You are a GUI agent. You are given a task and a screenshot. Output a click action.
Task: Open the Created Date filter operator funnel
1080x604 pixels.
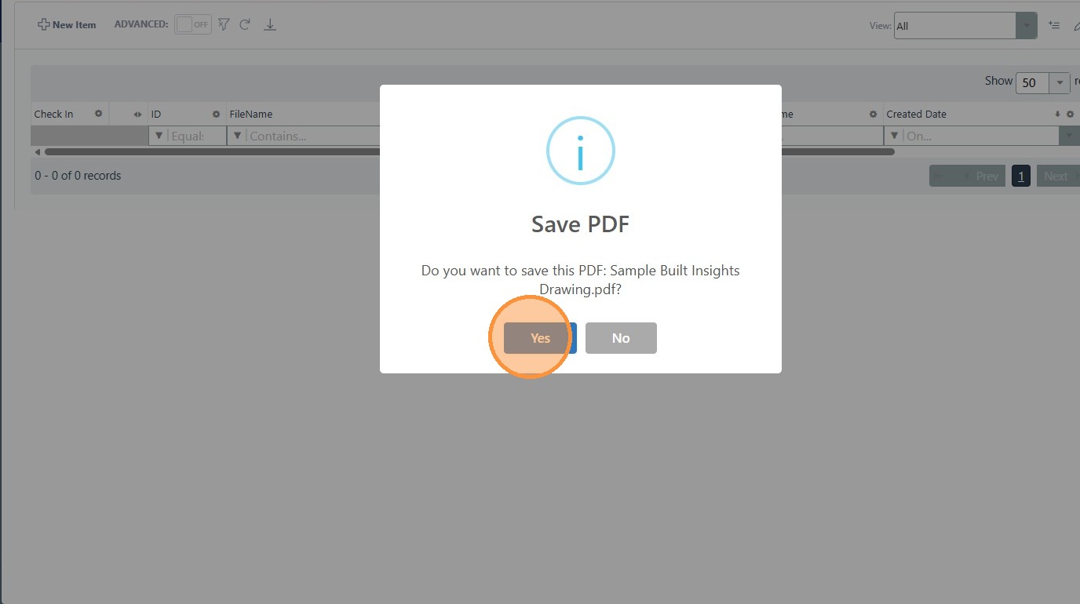[894, 136]
